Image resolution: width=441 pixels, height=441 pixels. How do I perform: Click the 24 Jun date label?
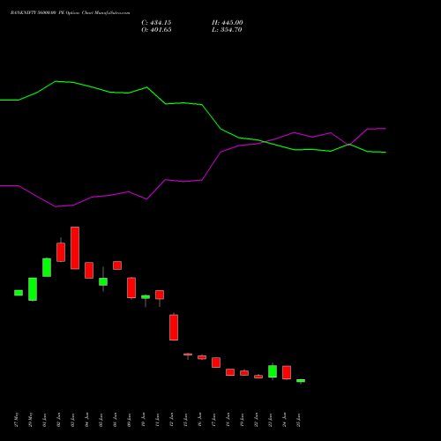285,420
